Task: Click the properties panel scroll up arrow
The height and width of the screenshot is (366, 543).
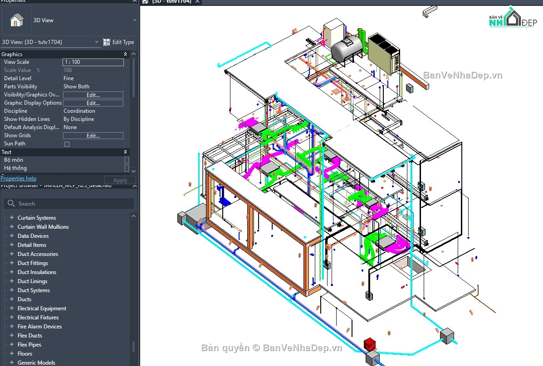Action: [134, 54]
